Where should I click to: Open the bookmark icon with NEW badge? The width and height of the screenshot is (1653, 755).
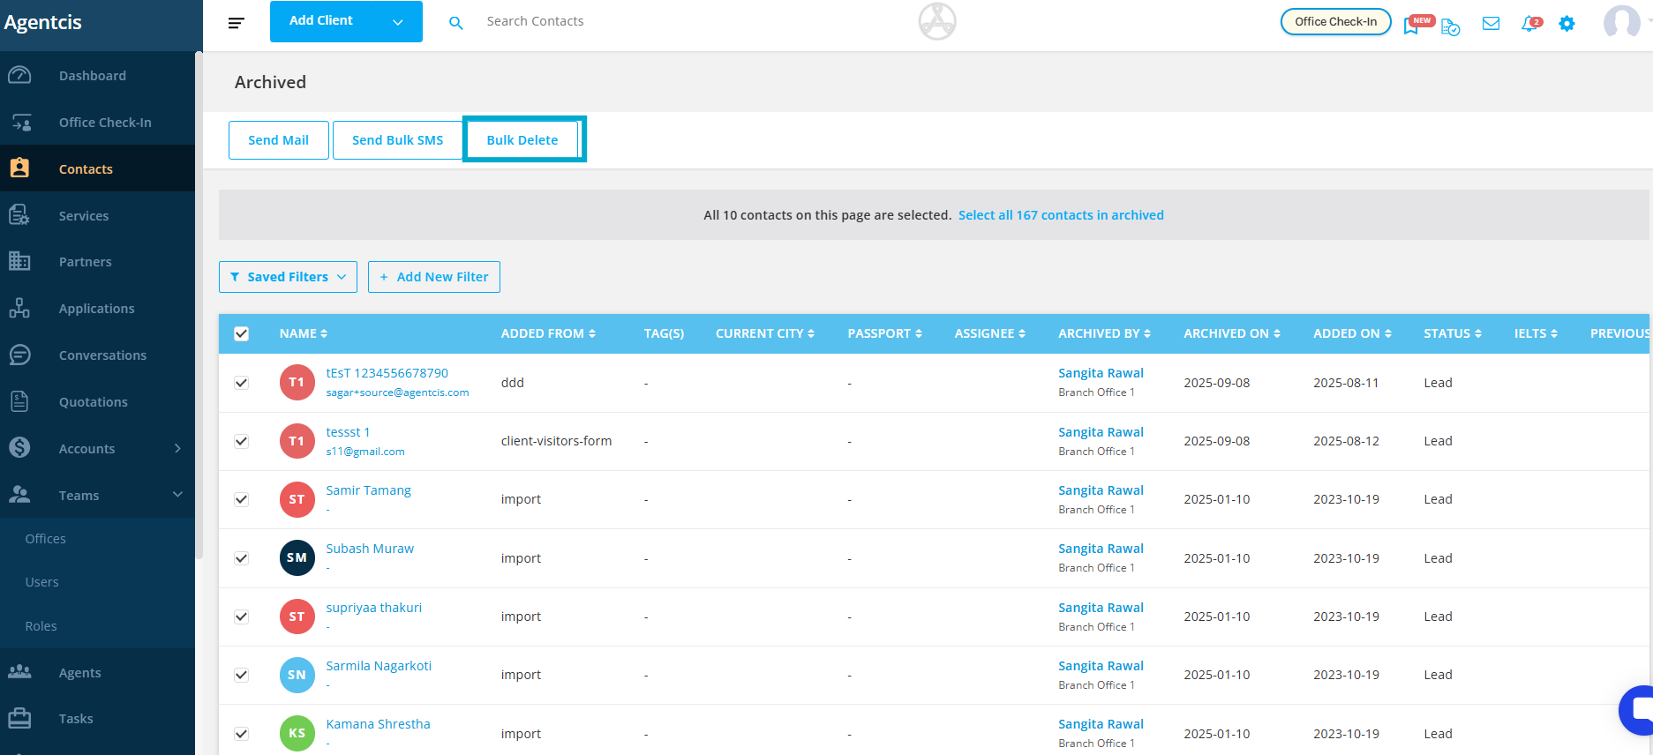click(x=1413, y=25)
